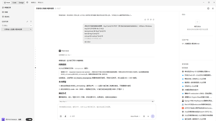This screenshot has width=216, height=121.
Task: Click the collapse right panel icon
Action: (x=213, y=8)
